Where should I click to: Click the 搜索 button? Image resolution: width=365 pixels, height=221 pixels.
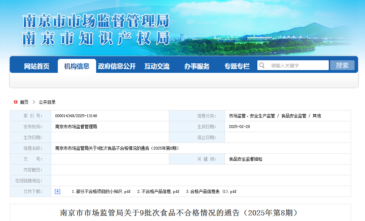[342, 65]
